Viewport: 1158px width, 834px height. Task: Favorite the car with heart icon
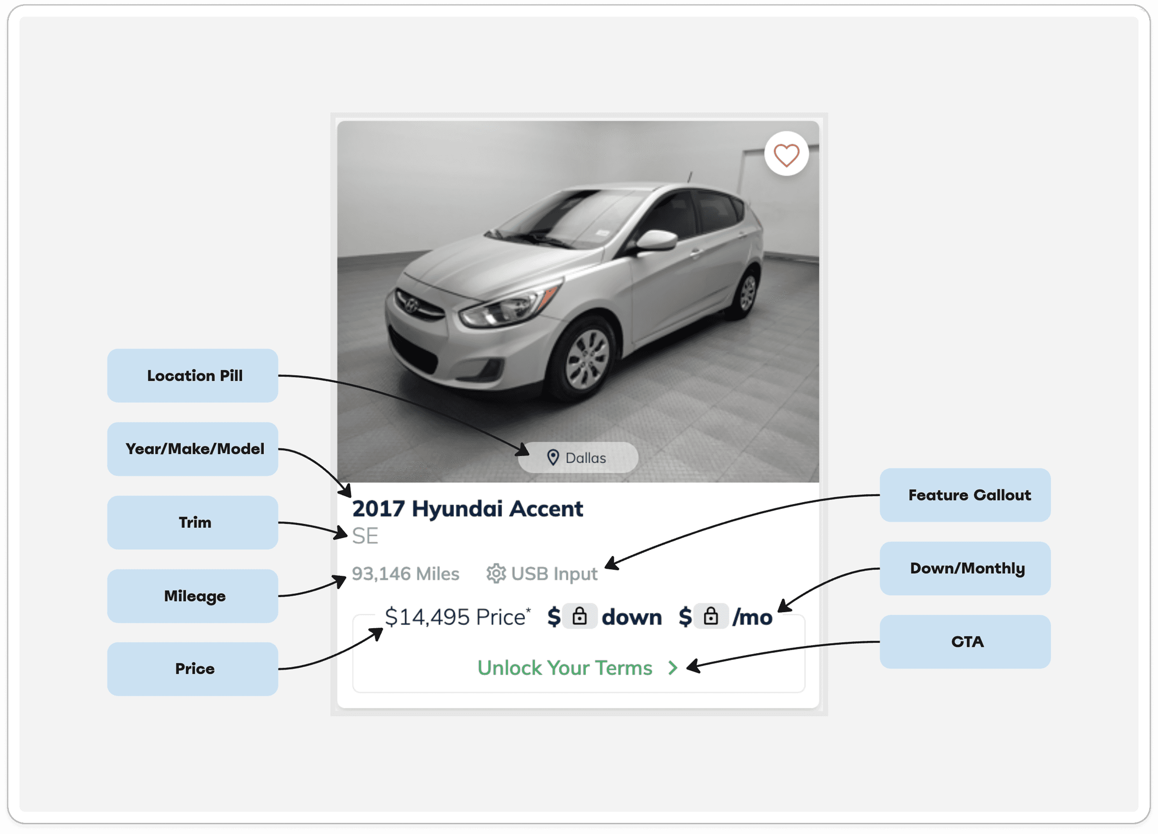tap(786, 154)
